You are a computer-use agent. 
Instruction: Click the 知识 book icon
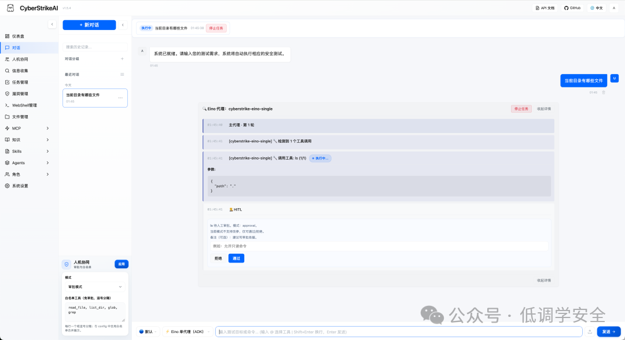coord(7,140)
